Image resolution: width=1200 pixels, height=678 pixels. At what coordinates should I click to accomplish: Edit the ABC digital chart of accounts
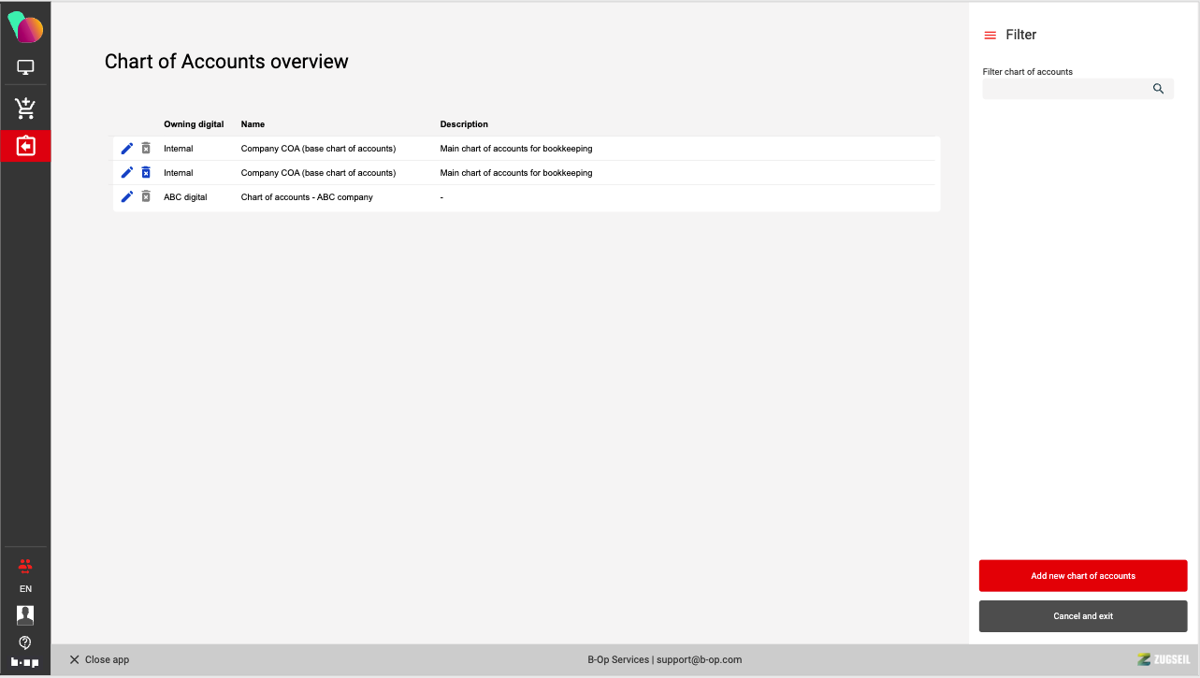pos(127,197)
